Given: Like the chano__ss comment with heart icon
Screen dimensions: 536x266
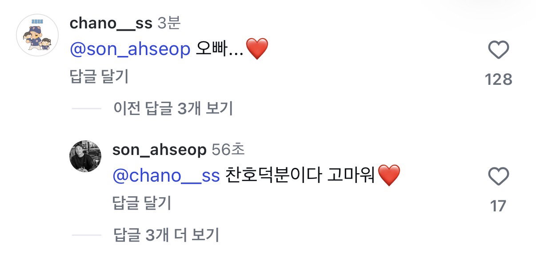Looking at the screenshot, I should tap(499, 50).
